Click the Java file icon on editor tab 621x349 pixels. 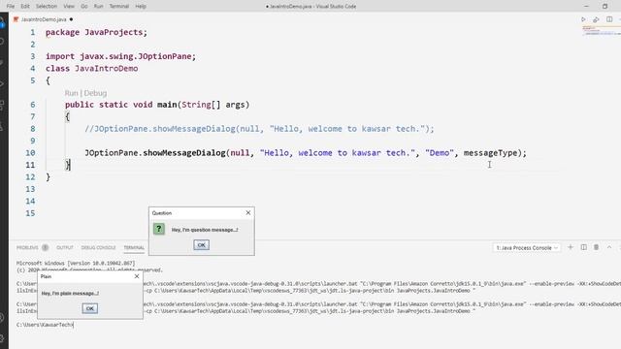pos(16,19)
